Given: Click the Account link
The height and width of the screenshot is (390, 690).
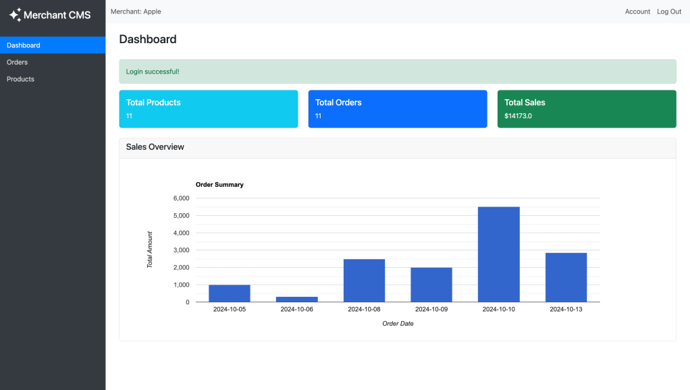Looking at the screenshot, I should (x=637, y=11).
